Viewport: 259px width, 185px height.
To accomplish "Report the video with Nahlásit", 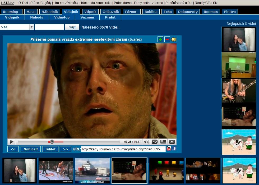I will [x=31, y=149].
